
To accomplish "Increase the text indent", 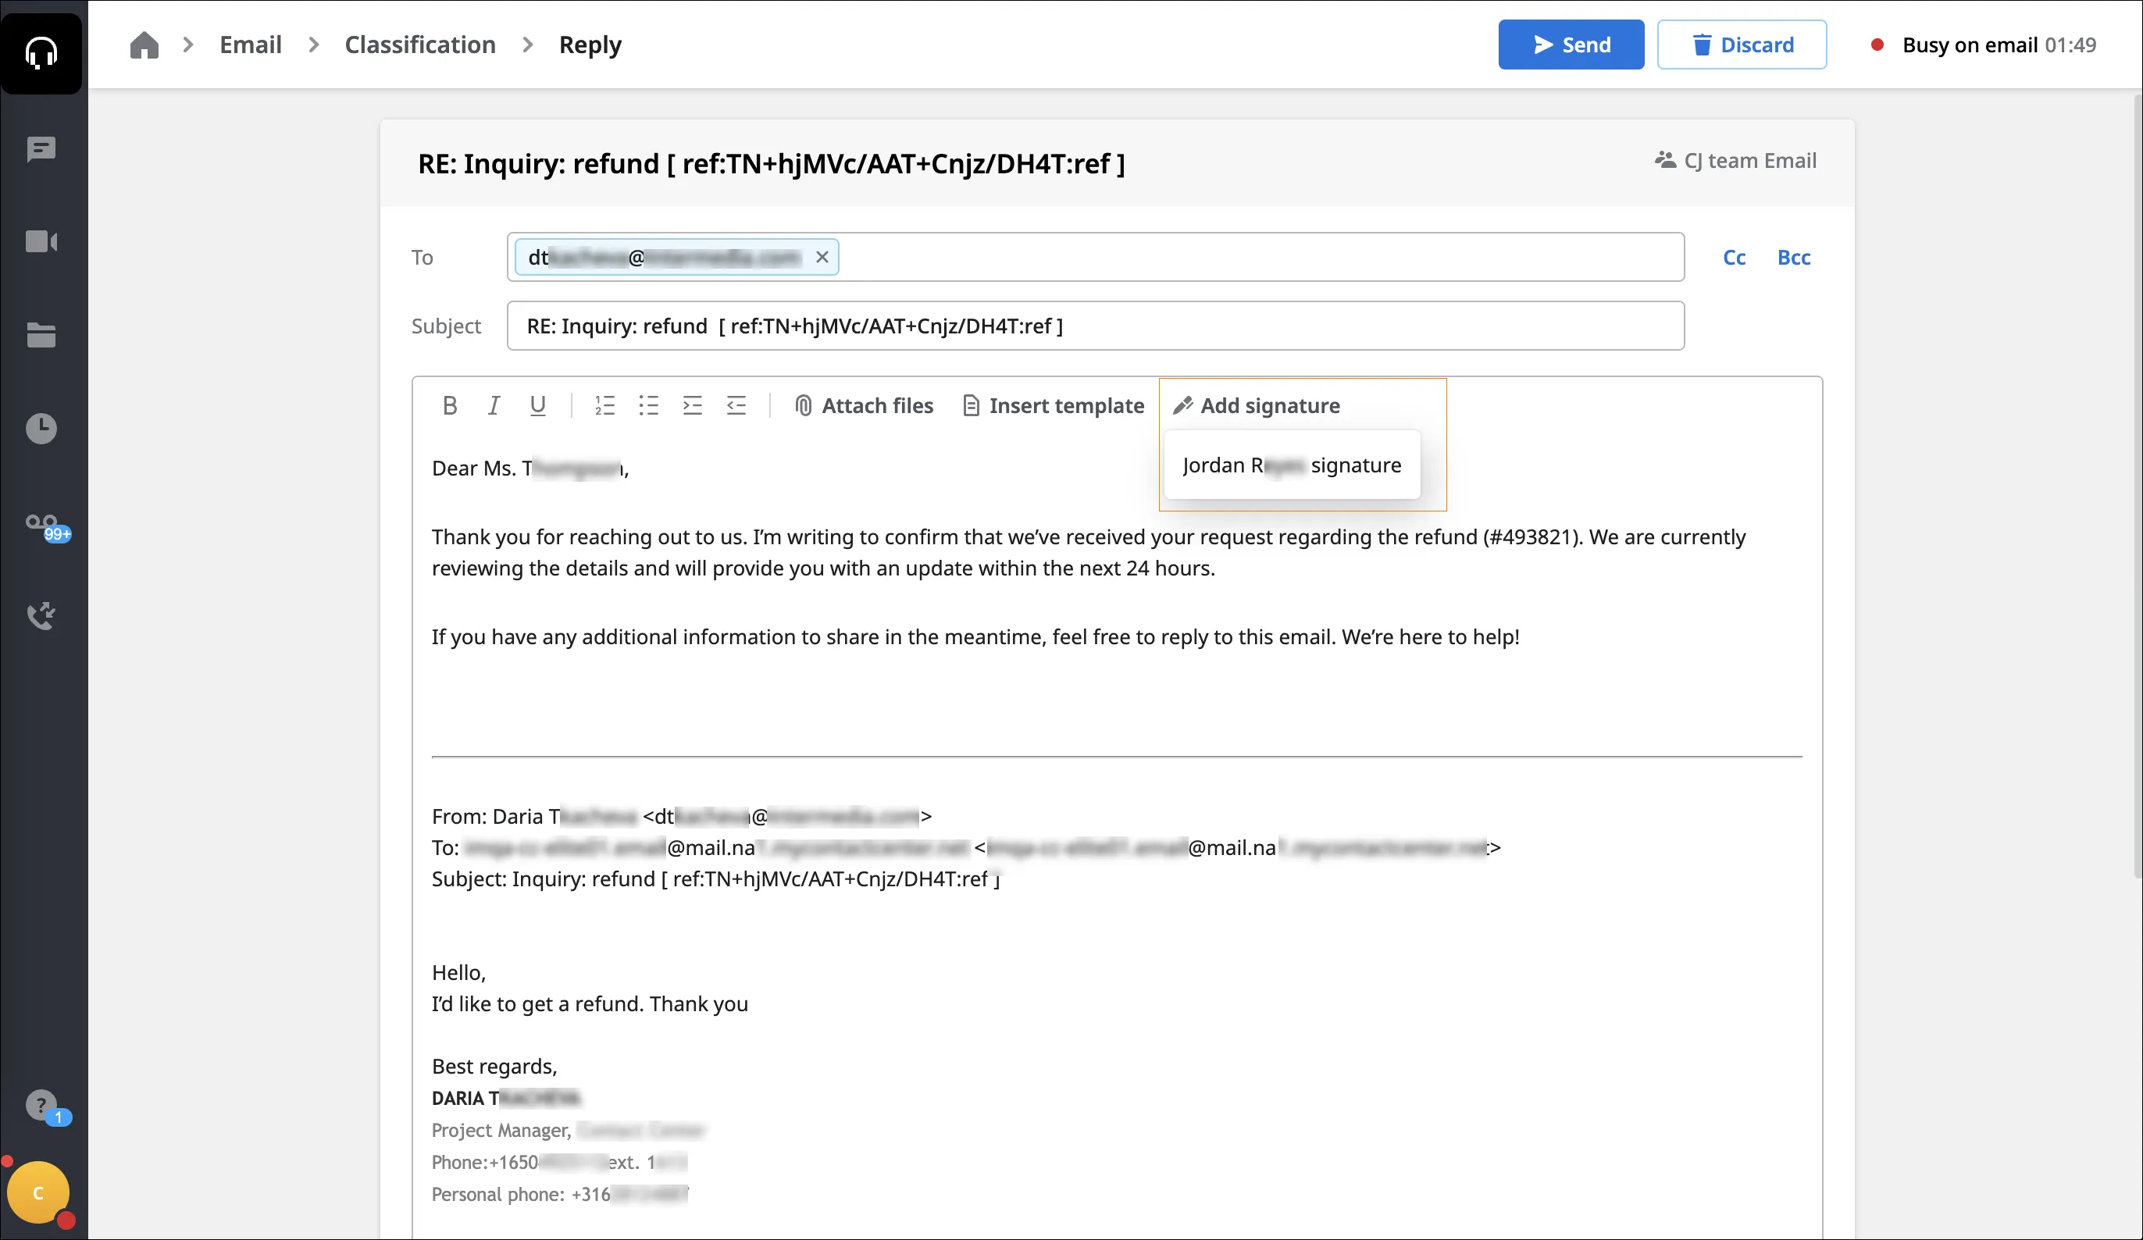I will point(692,406).
